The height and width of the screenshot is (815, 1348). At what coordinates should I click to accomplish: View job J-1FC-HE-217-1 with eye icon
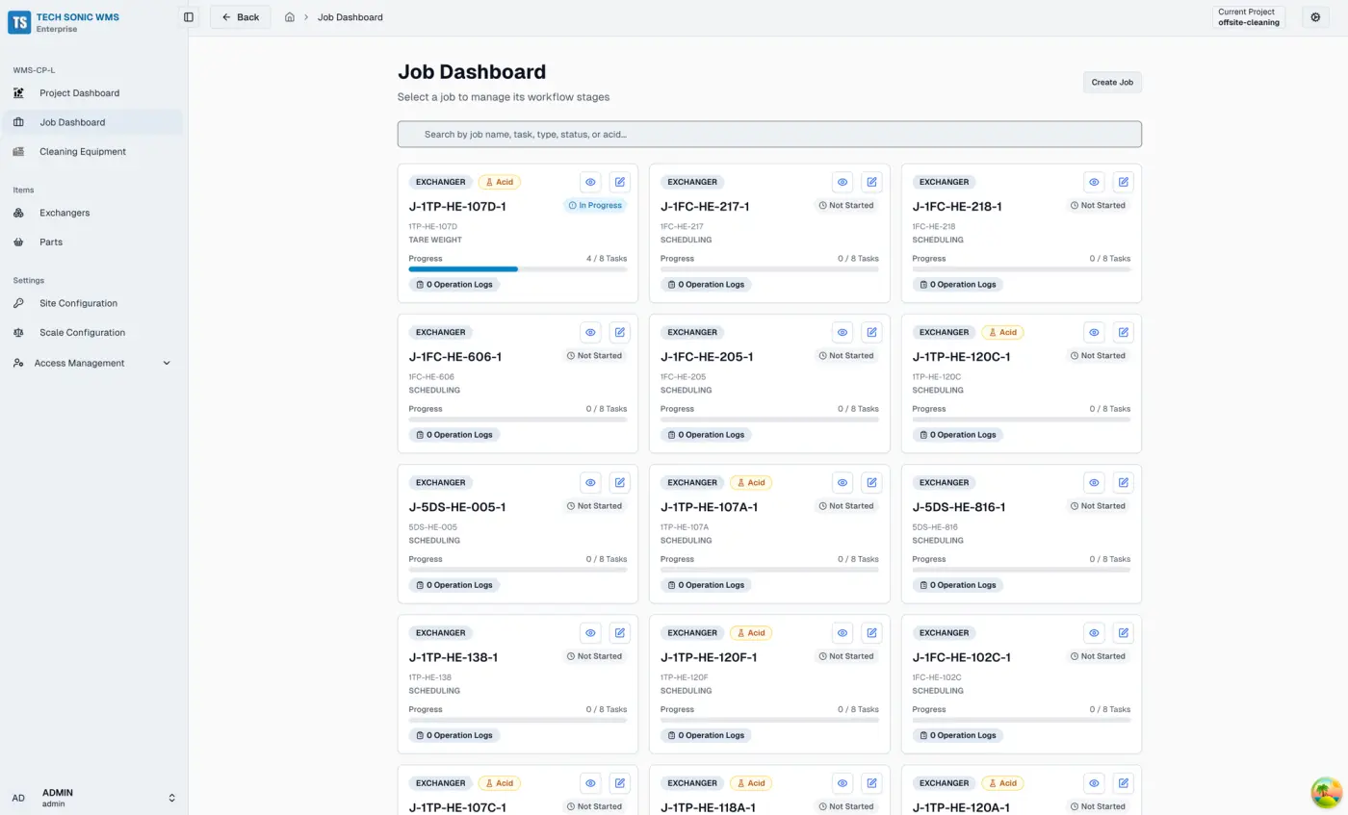click(842, 182)
